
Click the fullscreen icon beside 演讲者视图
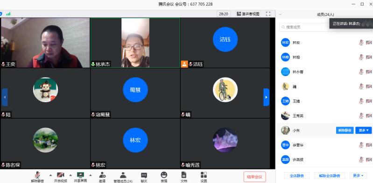pos(268,14)
